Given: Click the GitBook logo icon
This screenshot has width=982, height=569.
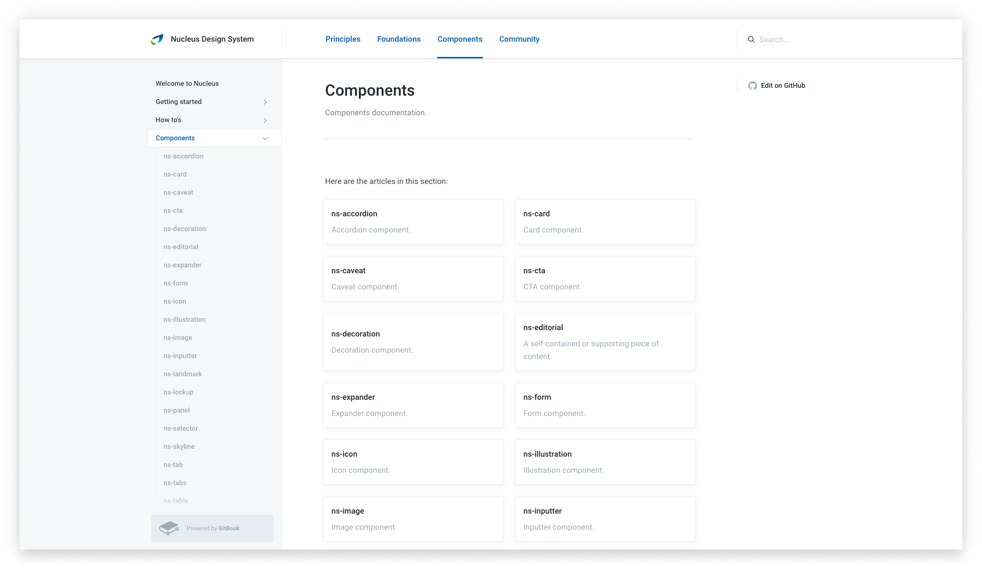Looking at the screenshot, I should (x=169, y=528).
